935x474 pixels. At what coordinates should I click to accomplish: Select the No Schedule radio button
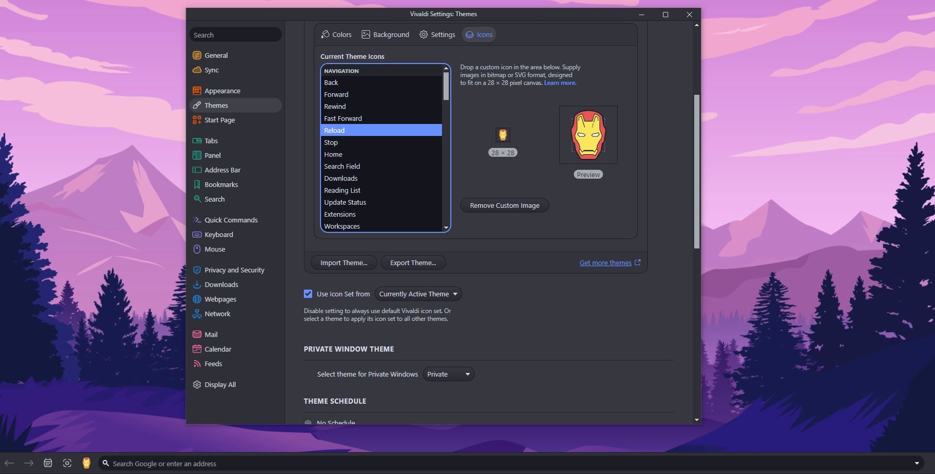308,422
